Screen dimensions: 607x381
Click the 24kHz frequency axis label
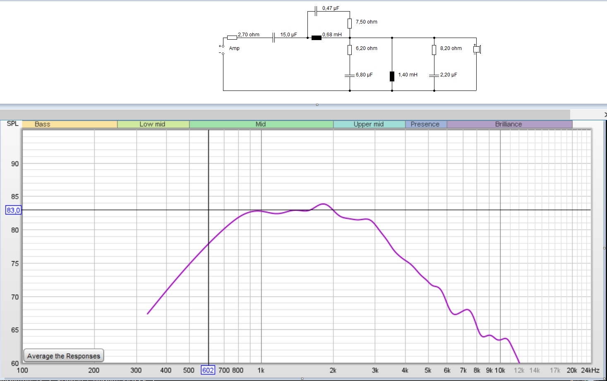tap(590, 370)
